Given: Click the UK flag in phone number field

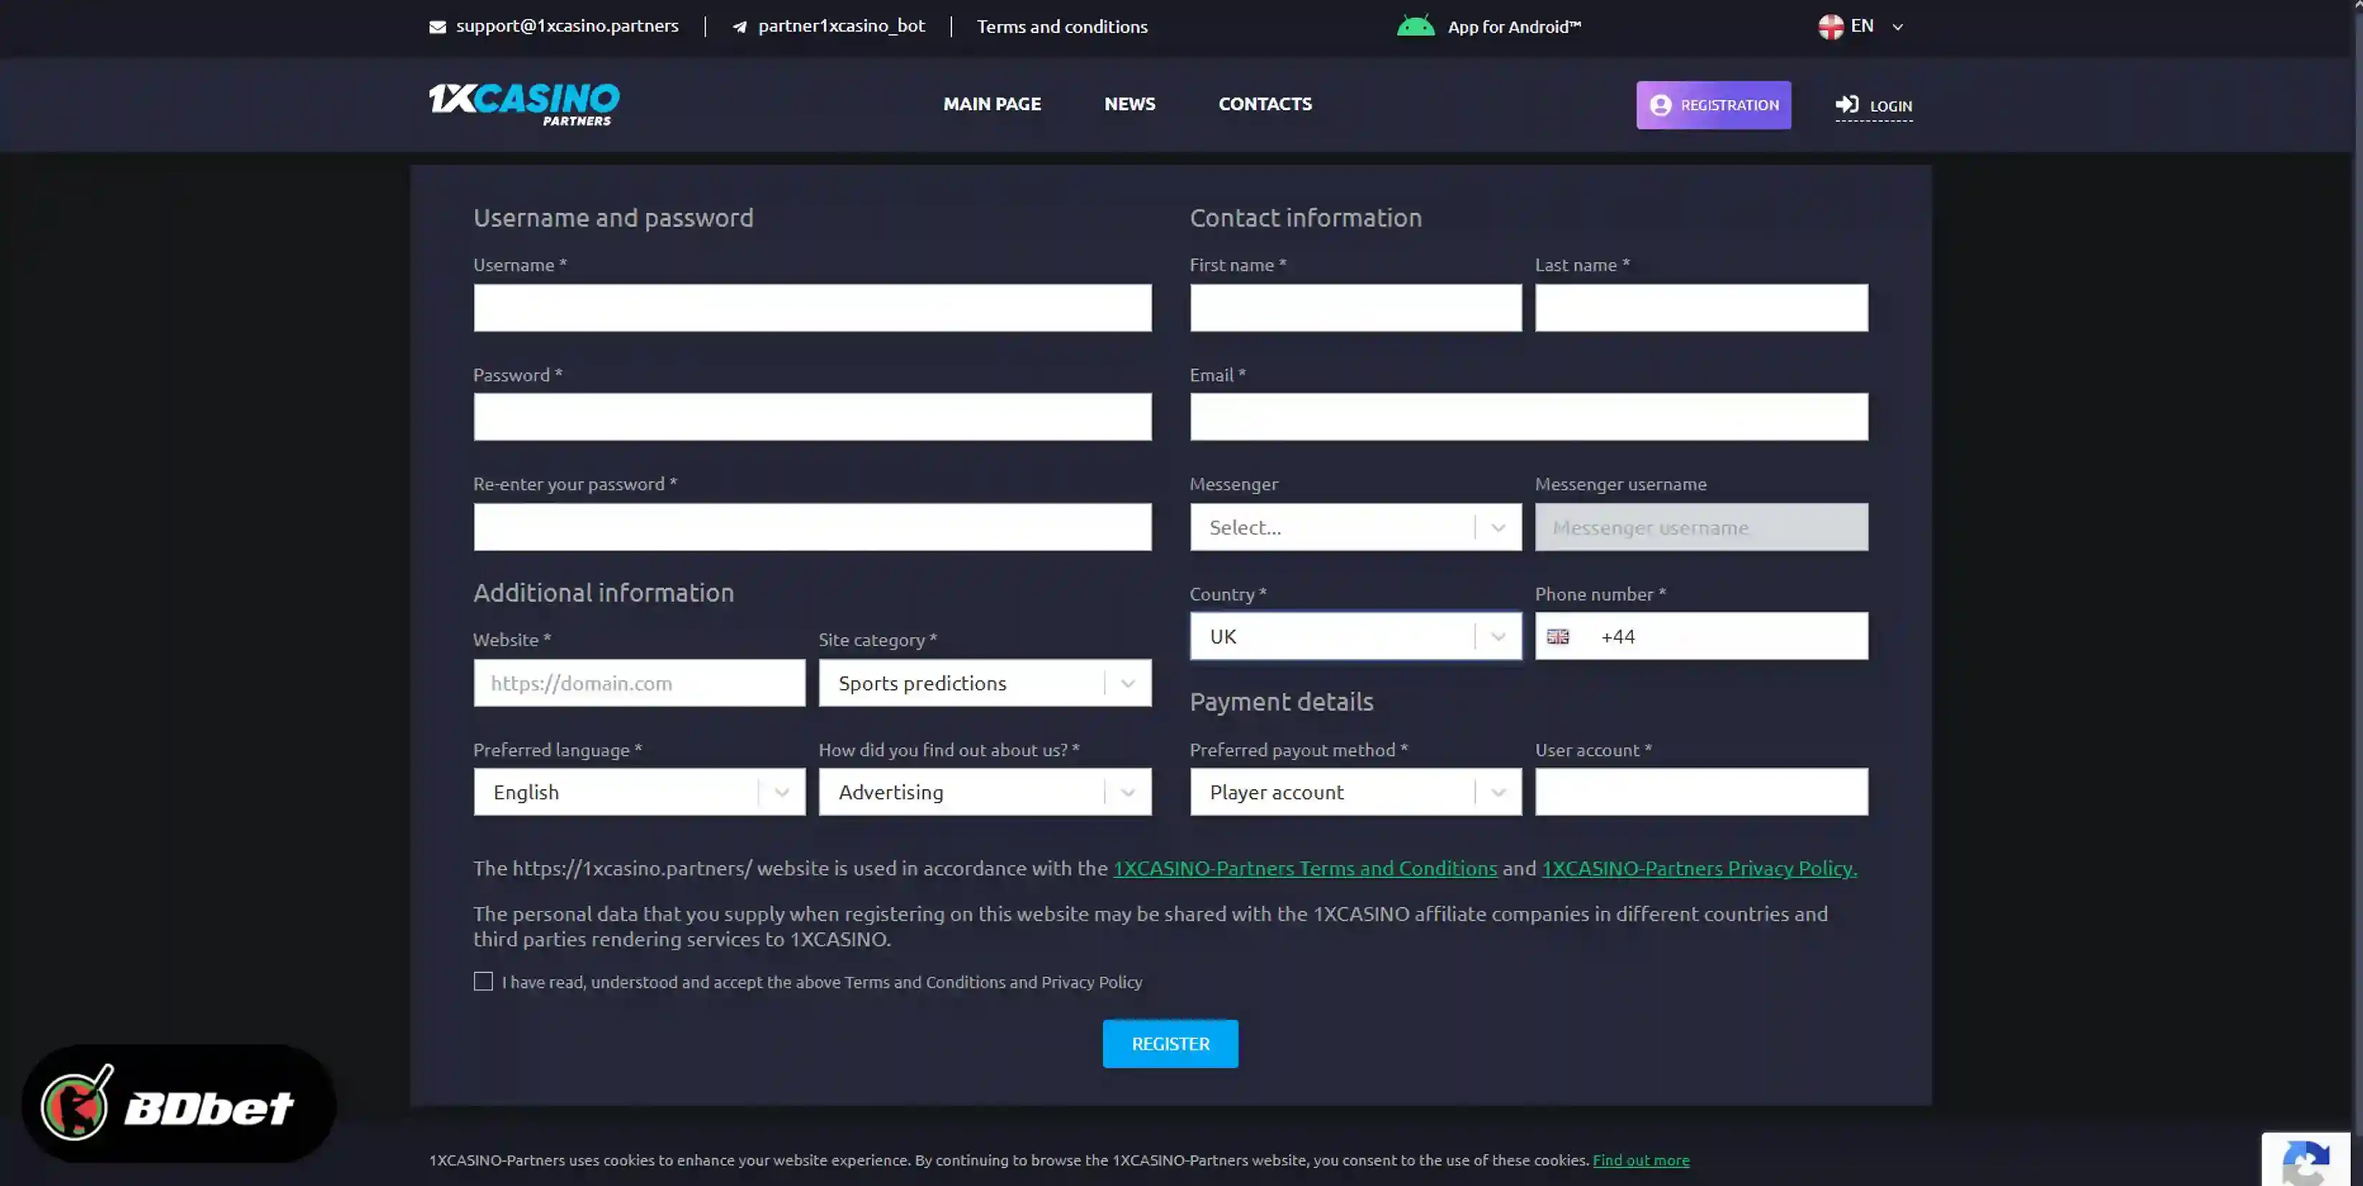Looking at the screenshot, I should coord(1558,637).
